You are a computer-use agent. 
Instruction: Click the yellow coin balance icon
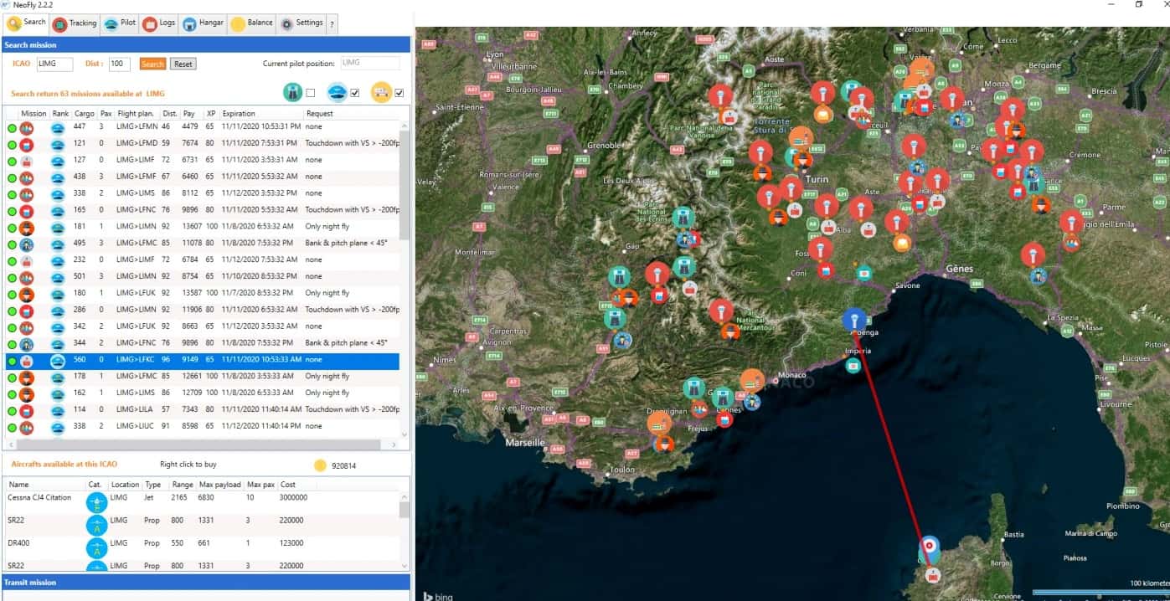click(320, 466)
